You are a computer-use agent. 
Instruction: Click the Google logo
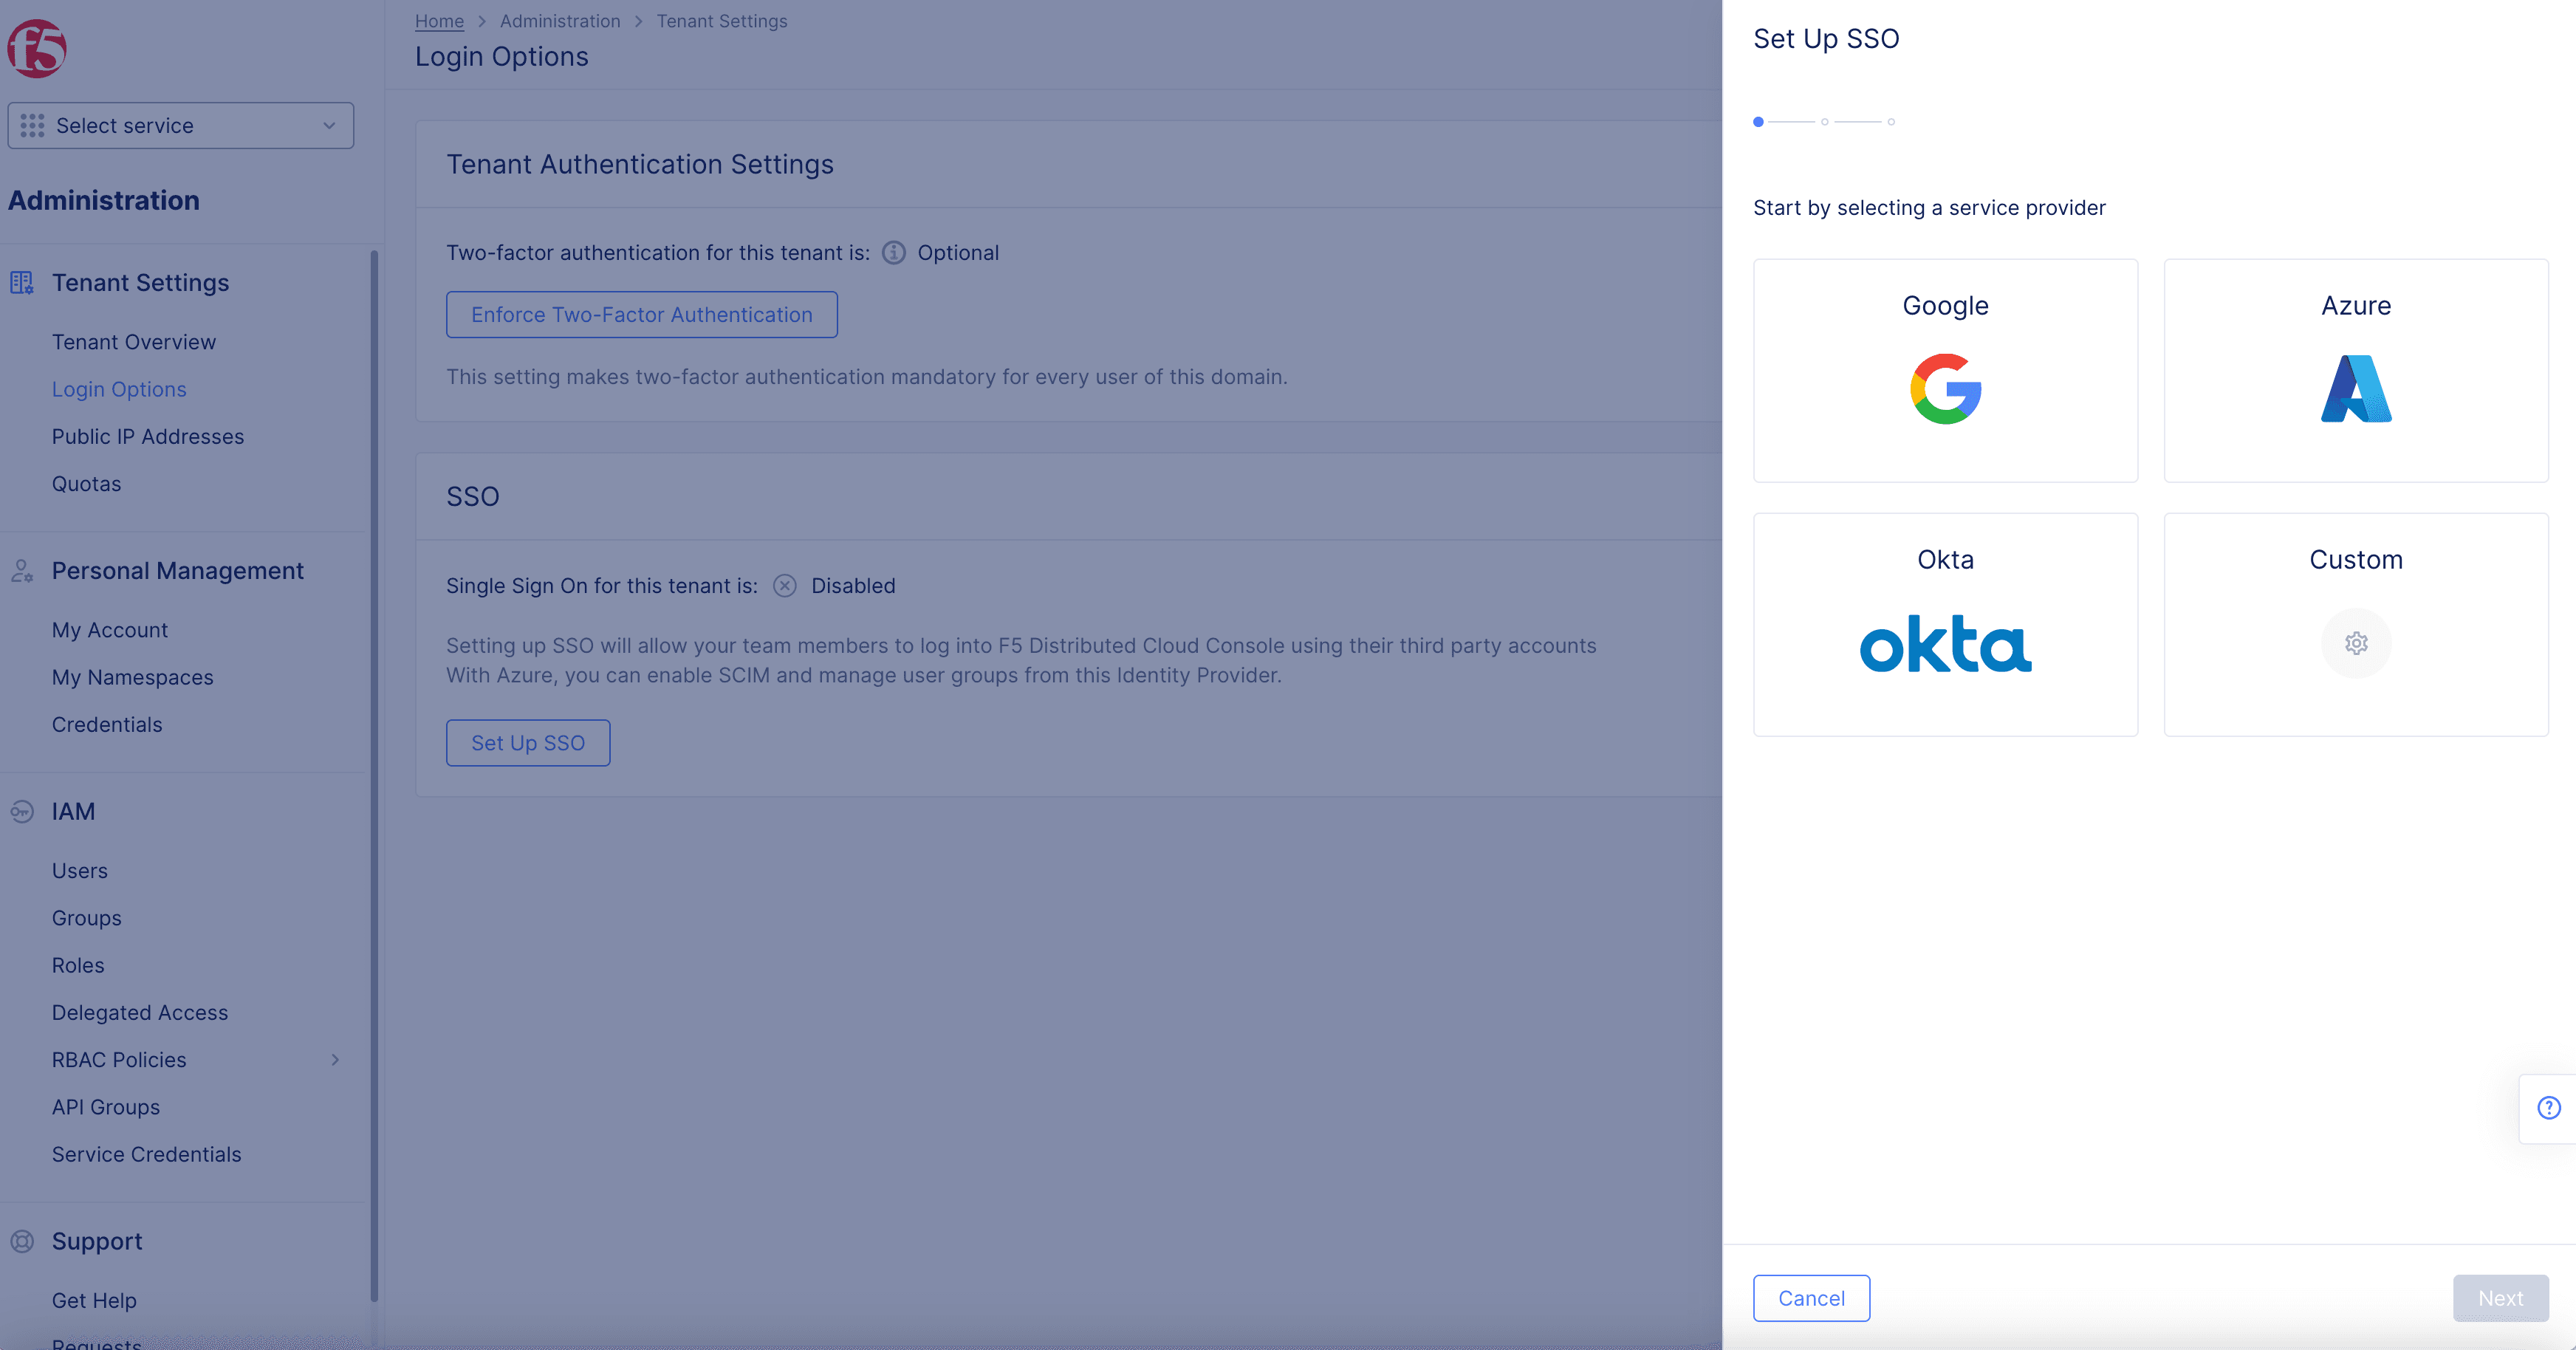(x=1946, y=389)
